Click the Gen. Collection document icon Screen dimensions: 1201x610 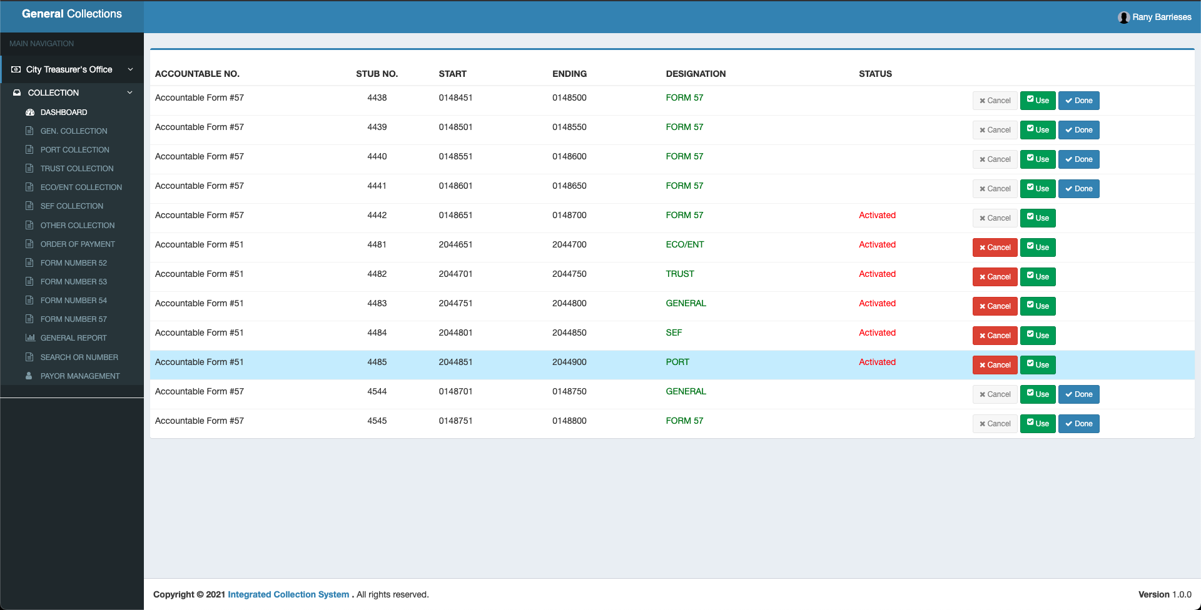tap(29, 131)
